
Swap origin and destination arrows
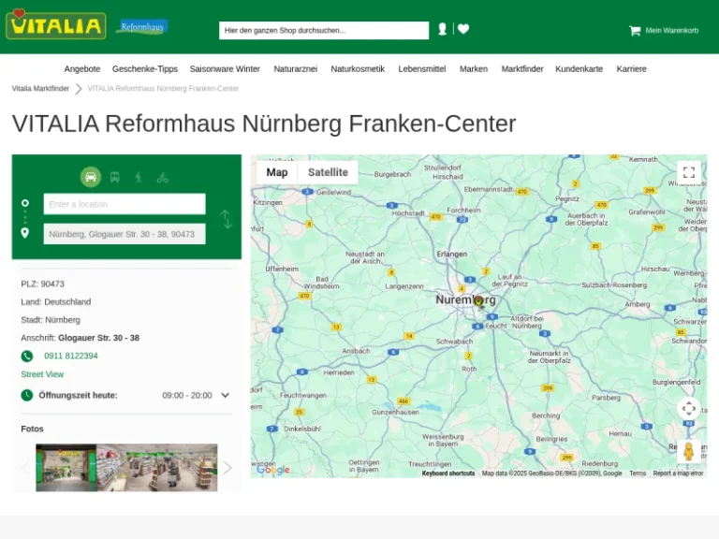[x=226, y=219]
